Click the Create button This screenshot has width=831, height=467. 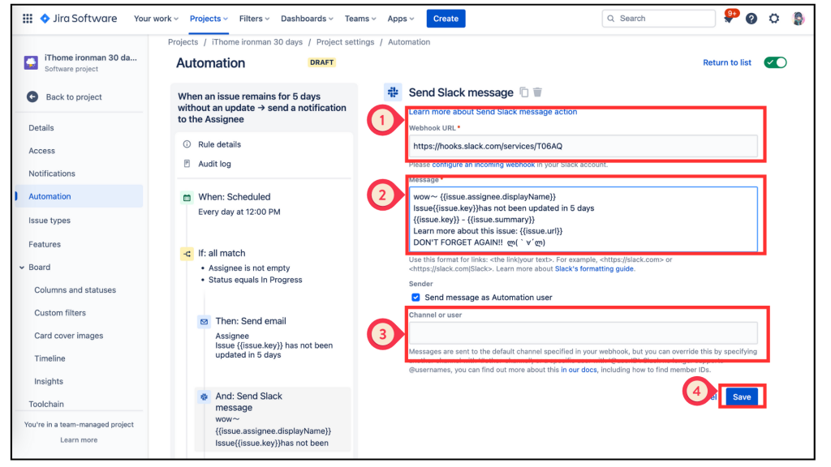tap(446, 19)
